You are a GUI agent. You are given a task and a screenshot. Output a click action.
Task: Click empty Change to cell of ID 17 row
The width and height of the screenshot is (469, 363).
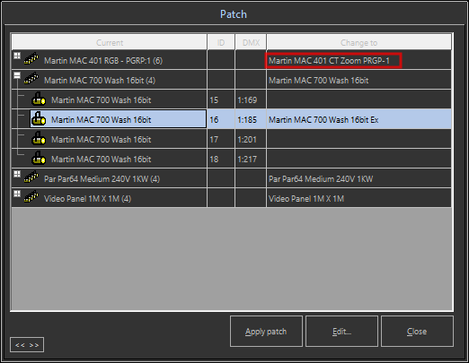click(358, 139)
